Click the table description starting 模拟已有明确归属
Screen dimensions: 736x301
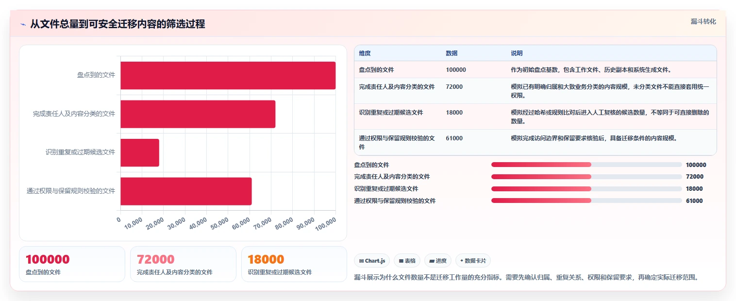[x=610, y=91]
